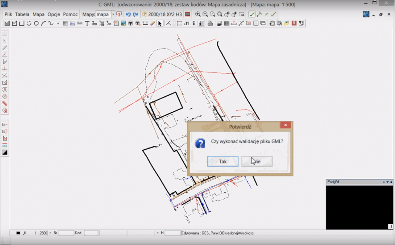This screenshot has width=395, height=245.
Task: Toggle the first green line snap mode
Action: coord(252,14)
